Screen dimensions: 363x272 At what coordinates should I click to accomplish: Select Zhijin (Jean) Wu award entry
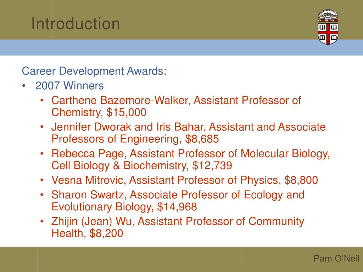pyautogui.click(x=178, y=227)
